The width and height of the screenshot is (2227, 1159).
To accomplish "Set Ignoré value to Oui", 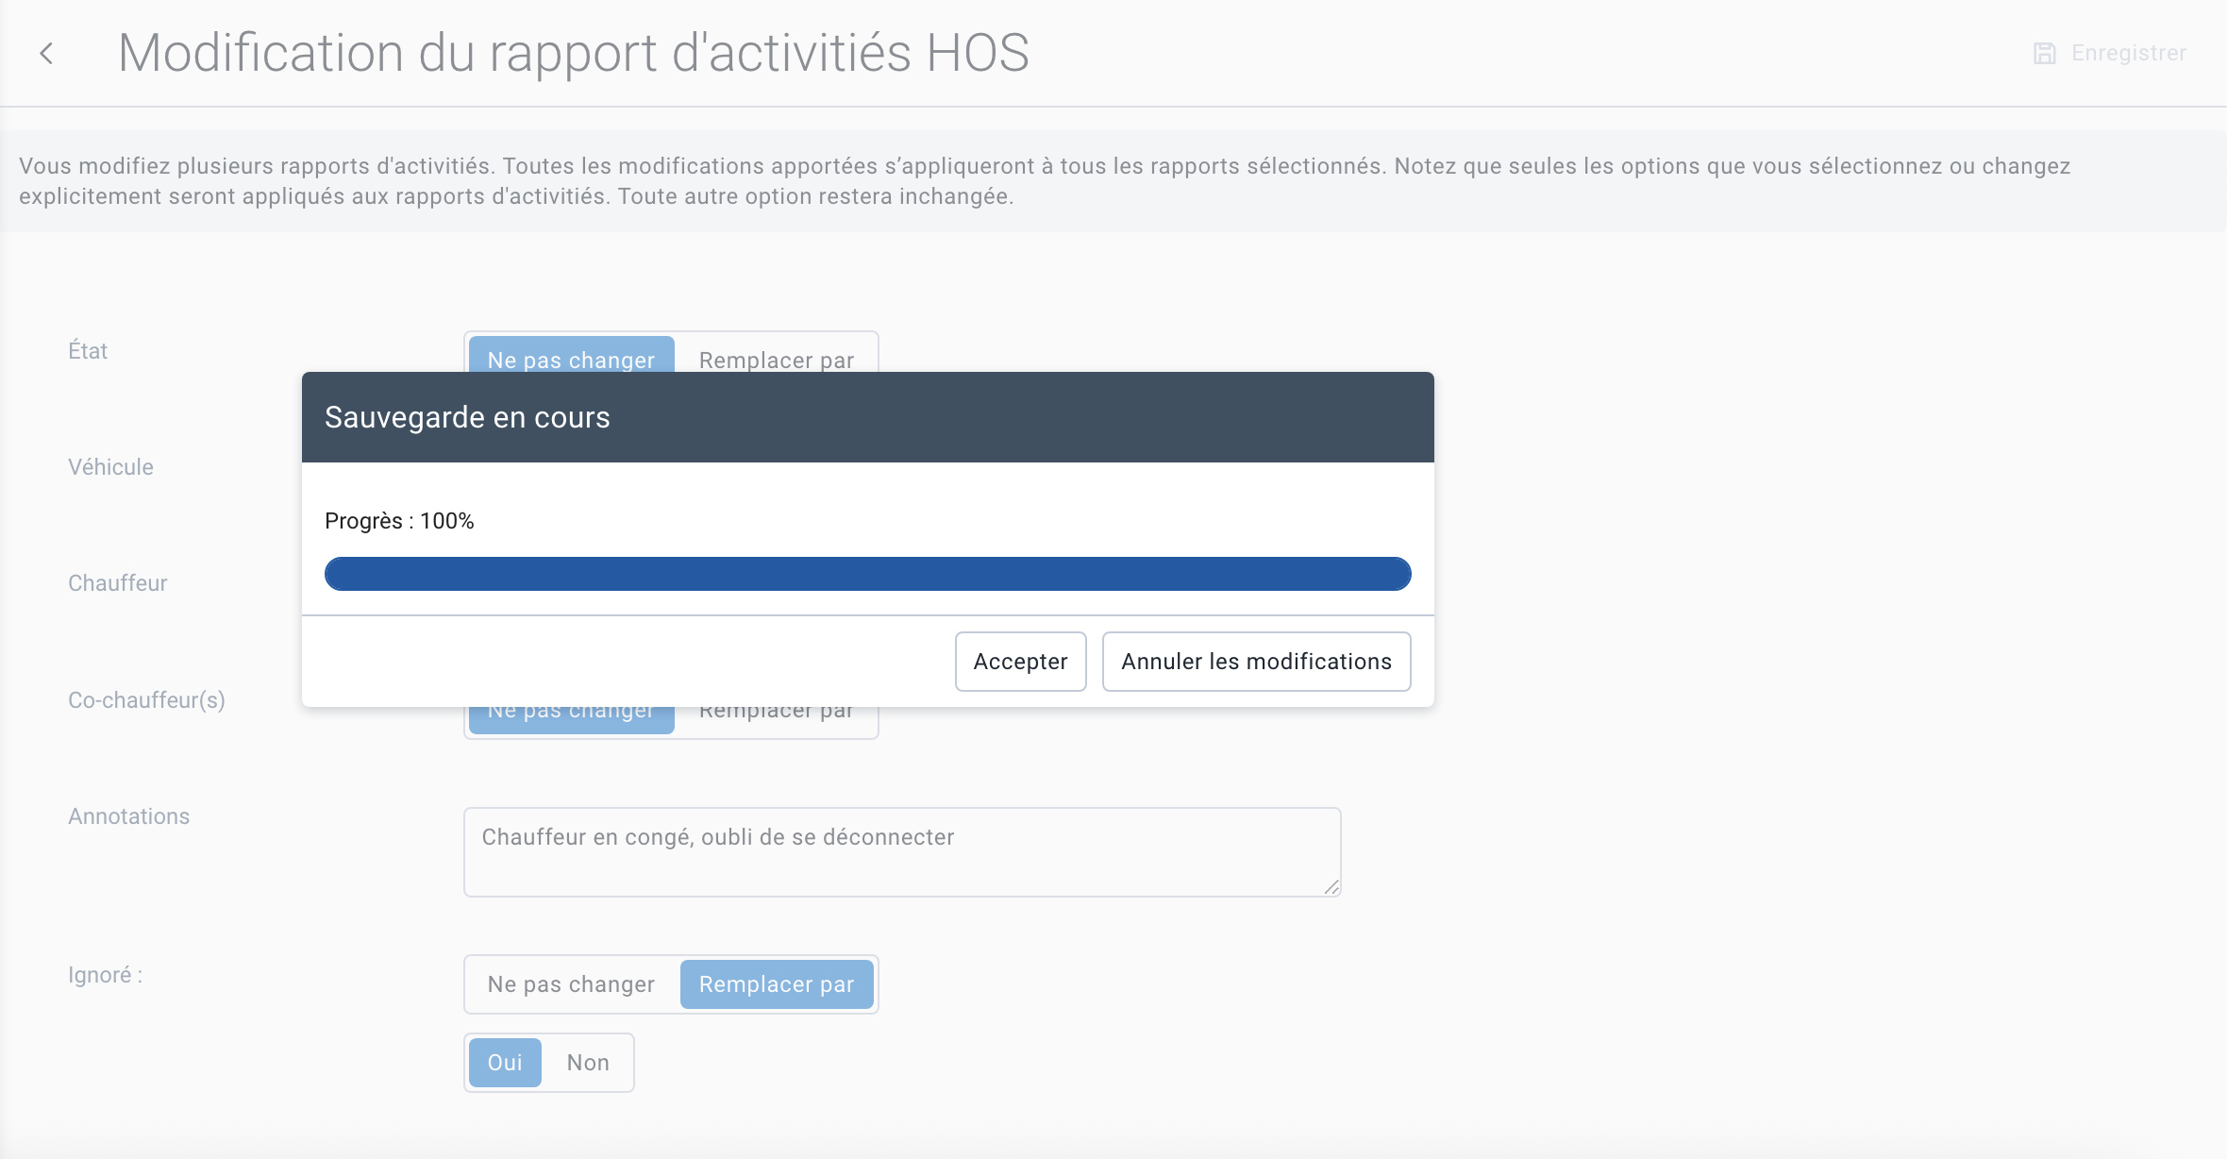I will click(x=505, y=1063).
